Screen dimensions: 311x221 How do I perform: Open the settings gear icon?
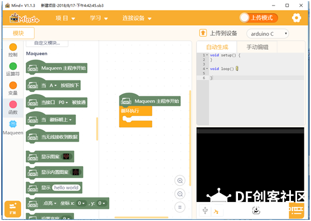tap(297, 18)
